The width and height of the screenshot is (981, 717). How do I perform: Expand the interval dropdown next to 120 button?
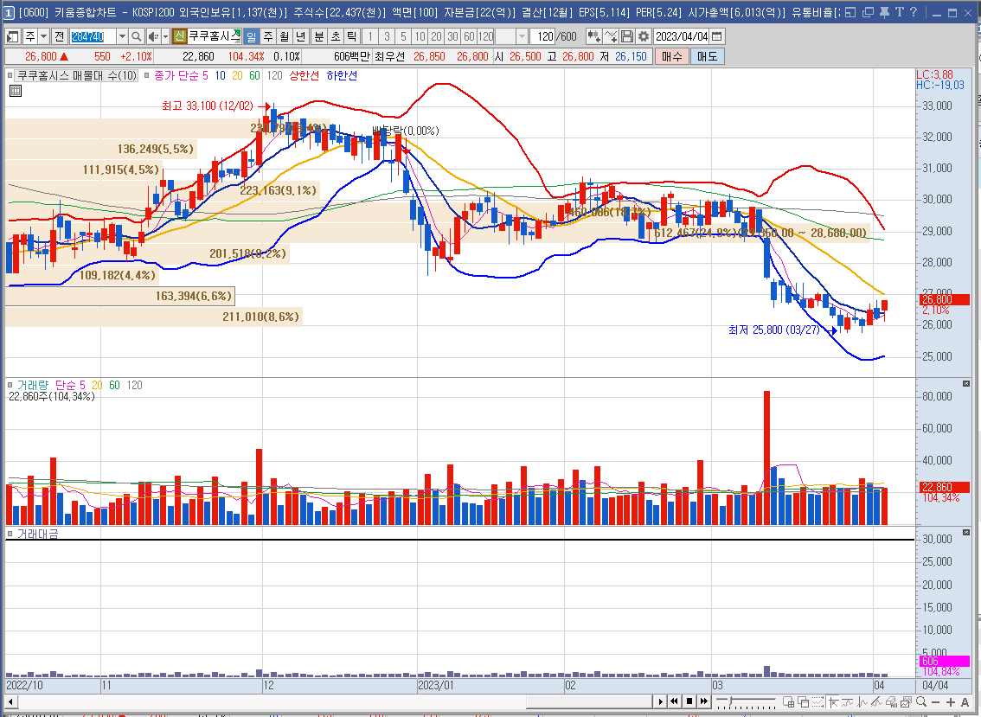tap(522, 37)
